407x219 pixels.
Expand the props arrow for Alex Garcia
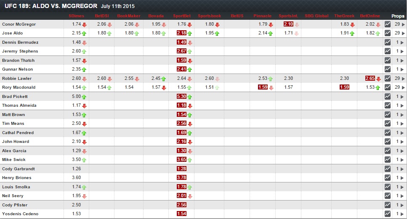402,151
